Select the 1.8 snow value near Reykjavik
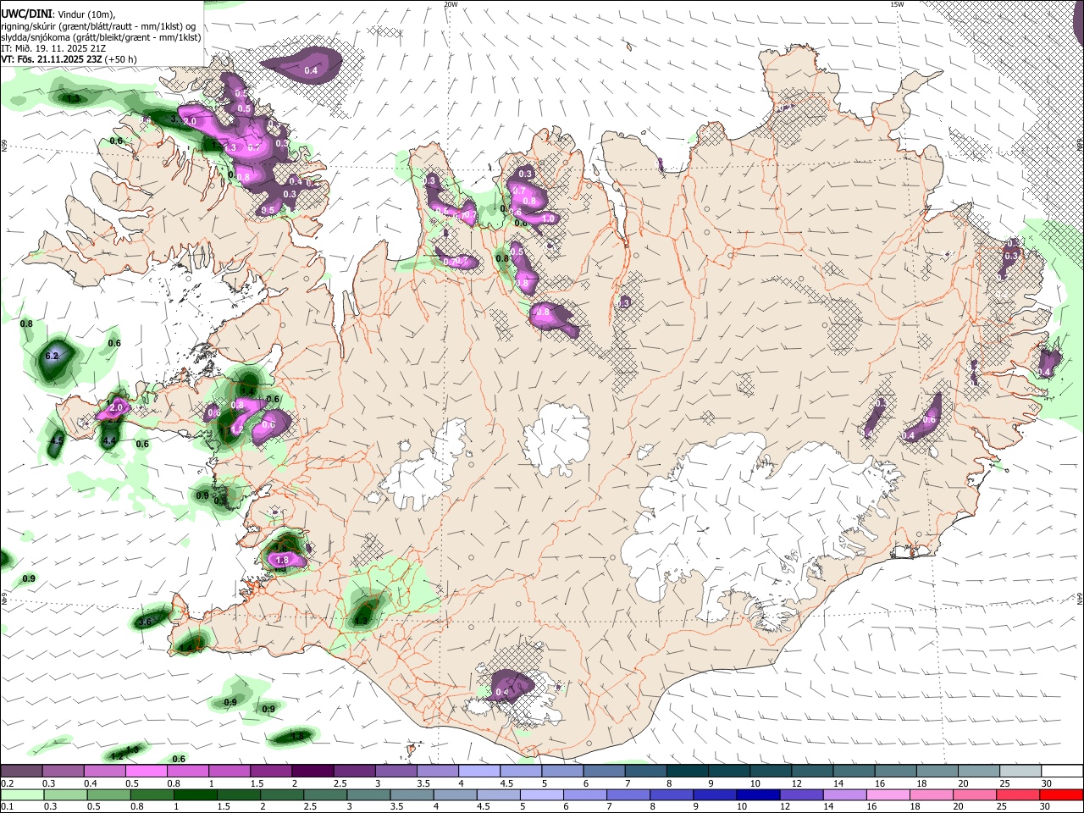The image size is (1084, 813). (283, 560)
